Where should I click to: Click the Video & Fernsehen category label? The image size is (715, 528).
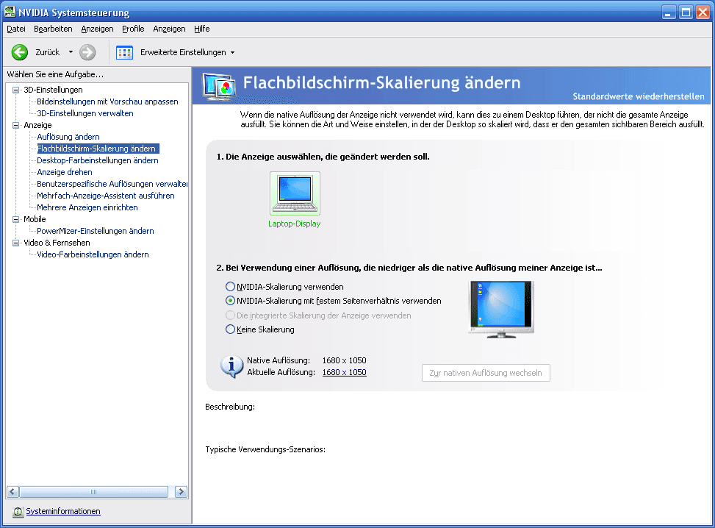[57, 243]
